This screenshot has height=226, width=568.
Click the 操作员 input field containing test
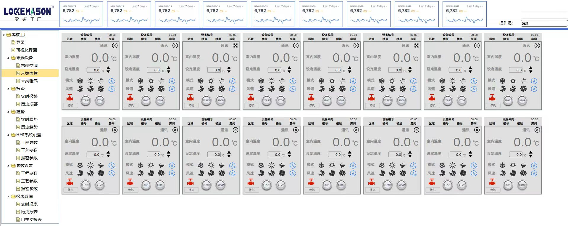pyautogui.click(x=544, y=23)
